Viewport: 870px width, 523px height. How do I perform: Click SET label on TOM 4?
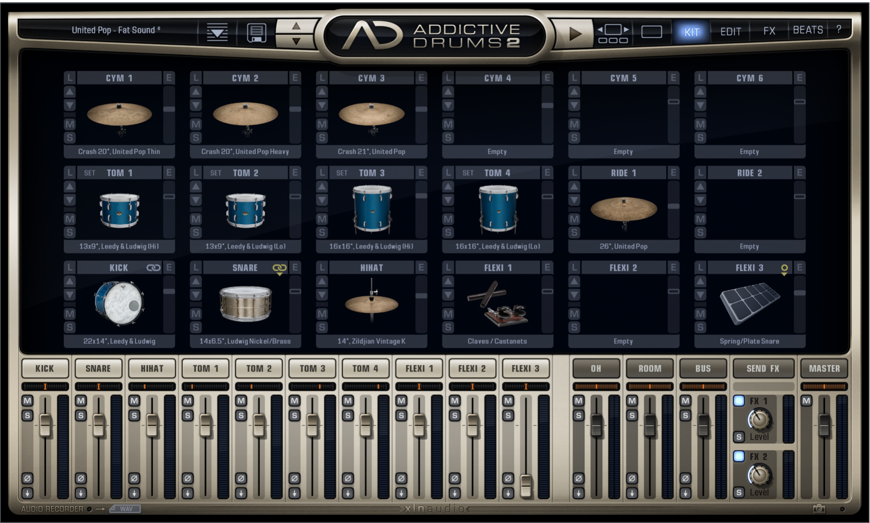(468, 173)
